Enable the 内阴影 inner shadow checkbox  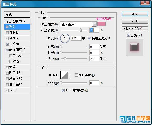point(7,33)
